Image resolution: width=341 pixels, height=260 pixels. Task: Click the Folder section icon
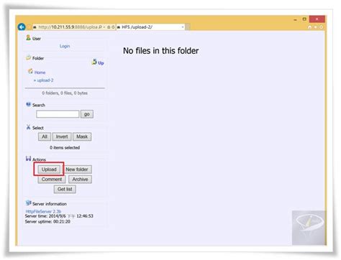click(x=29, y=57)
